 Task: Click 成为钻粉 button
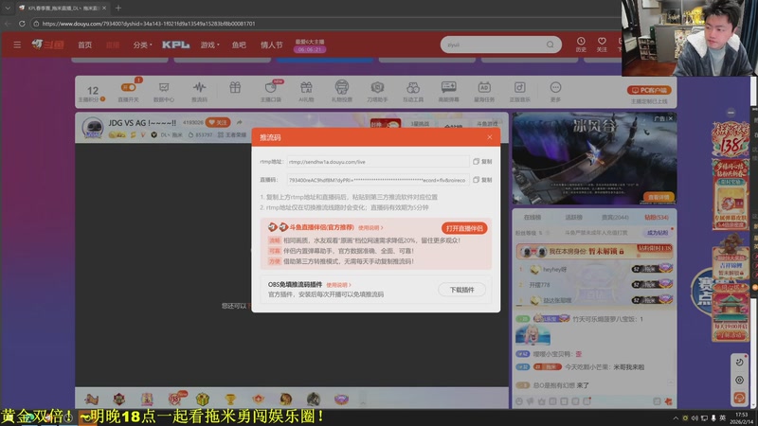coord(658,233)
